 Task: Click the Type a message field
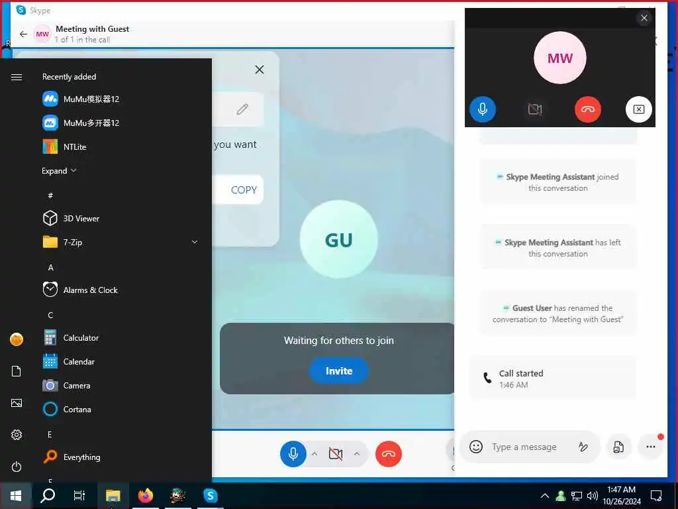tap(524, 447)
